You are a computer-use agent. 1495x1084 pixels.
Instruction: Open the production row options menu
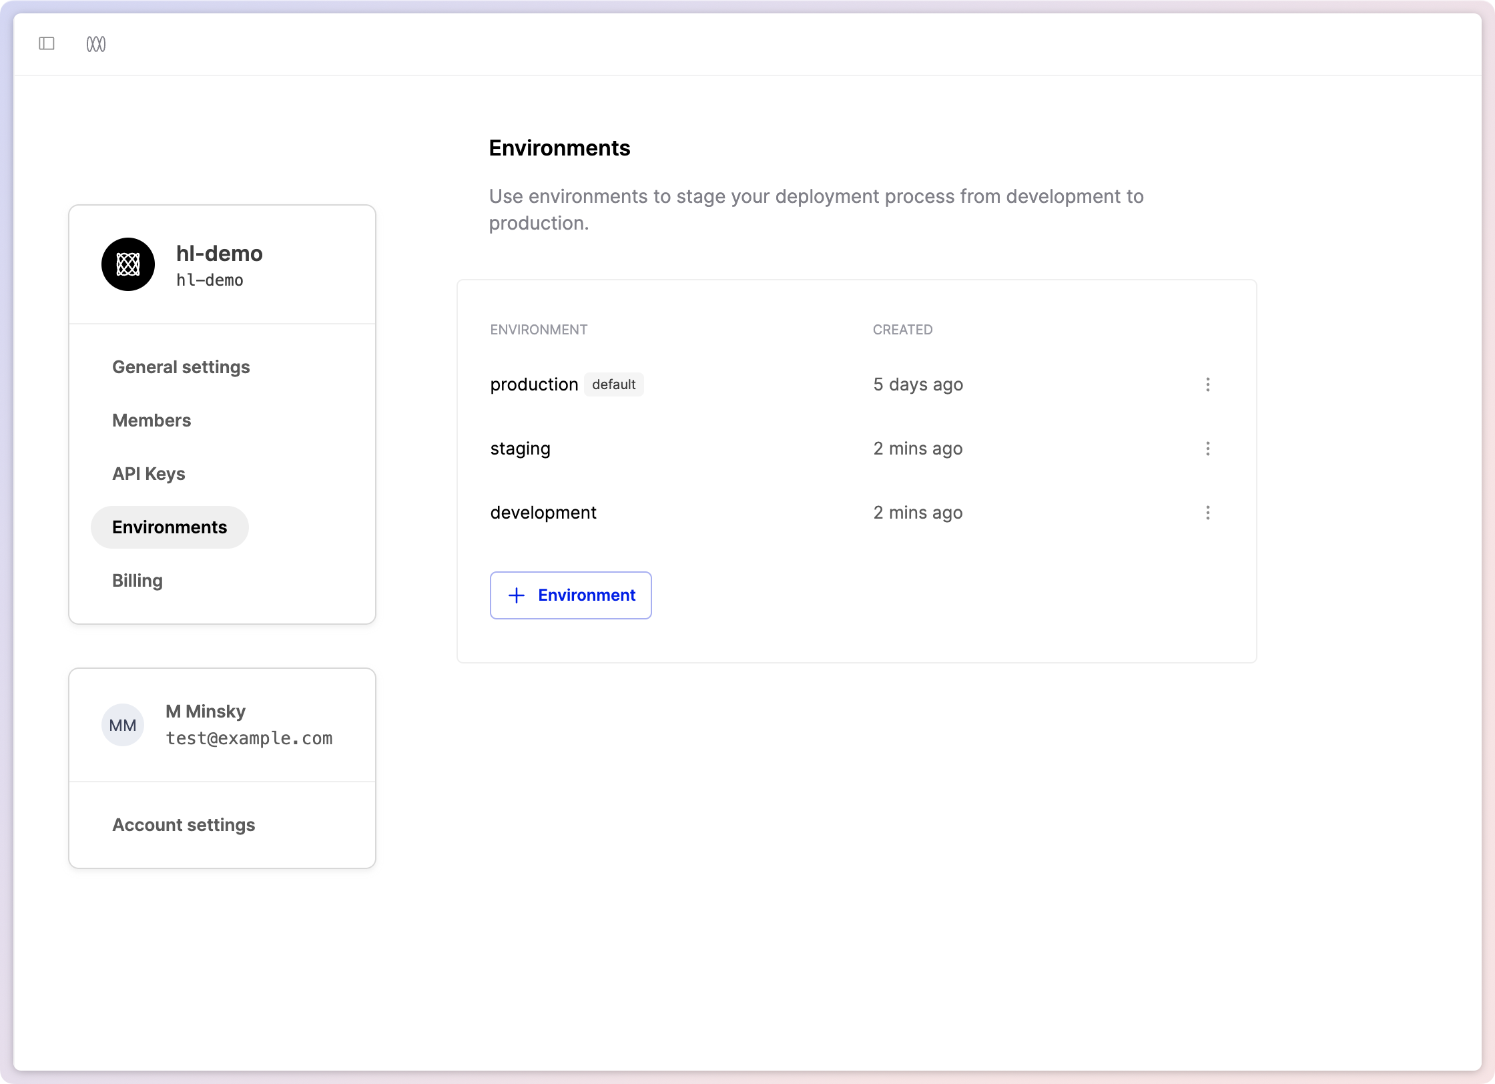[1207, 384]
